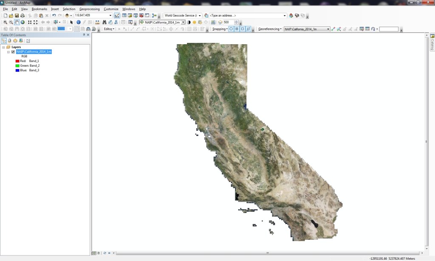Open the Add Data dialog
The image size is (435, 261).
point(67,15)
